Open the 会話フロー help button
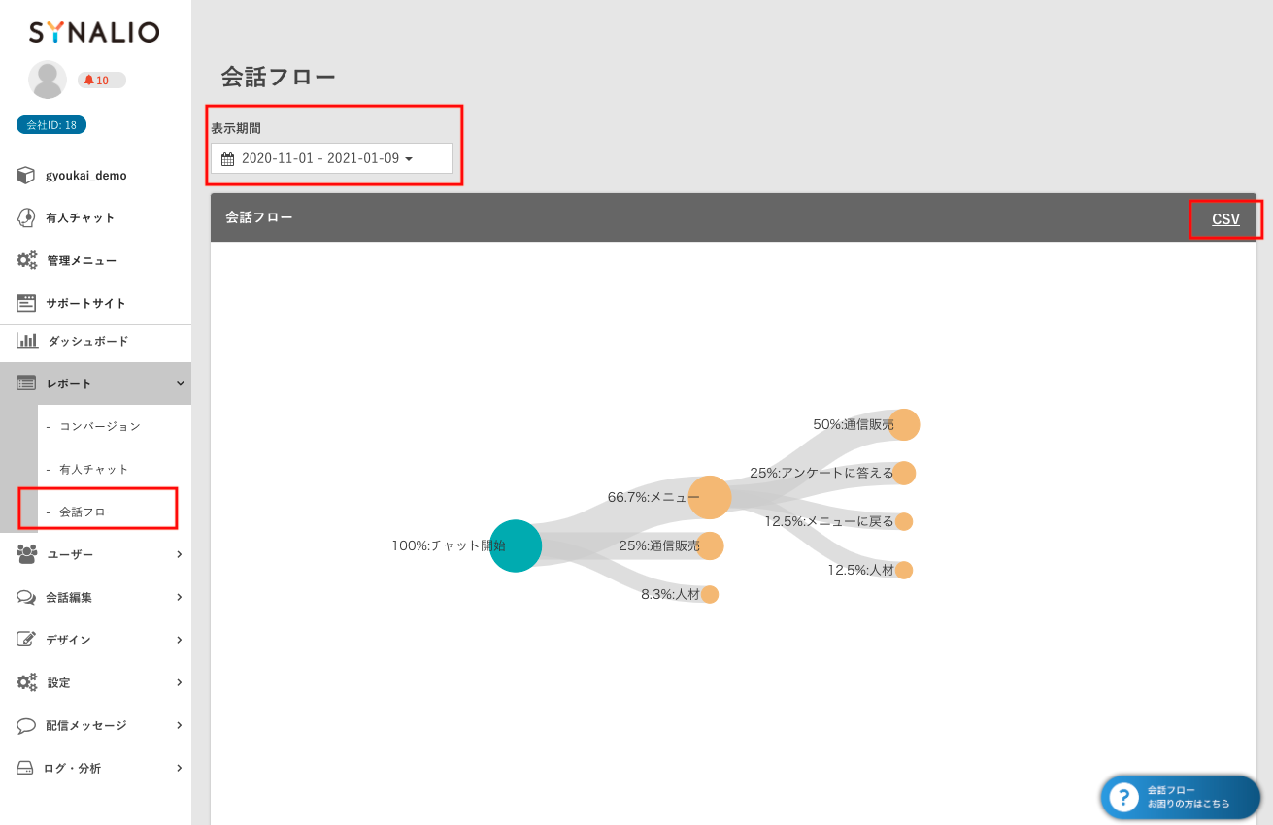 [1180, 797]
